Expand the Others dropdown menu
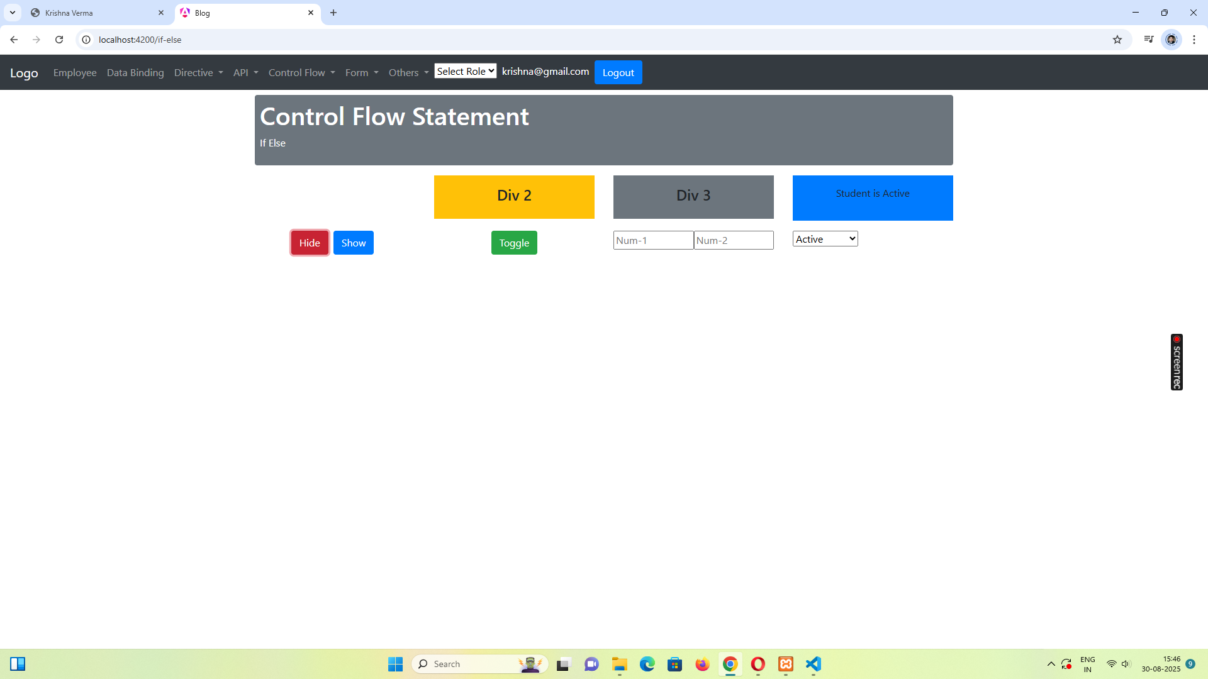 click(x=409, y=73)
